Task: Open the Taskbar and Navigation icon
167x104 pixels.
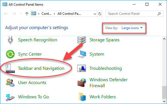Action: click(x=10, y=68)
